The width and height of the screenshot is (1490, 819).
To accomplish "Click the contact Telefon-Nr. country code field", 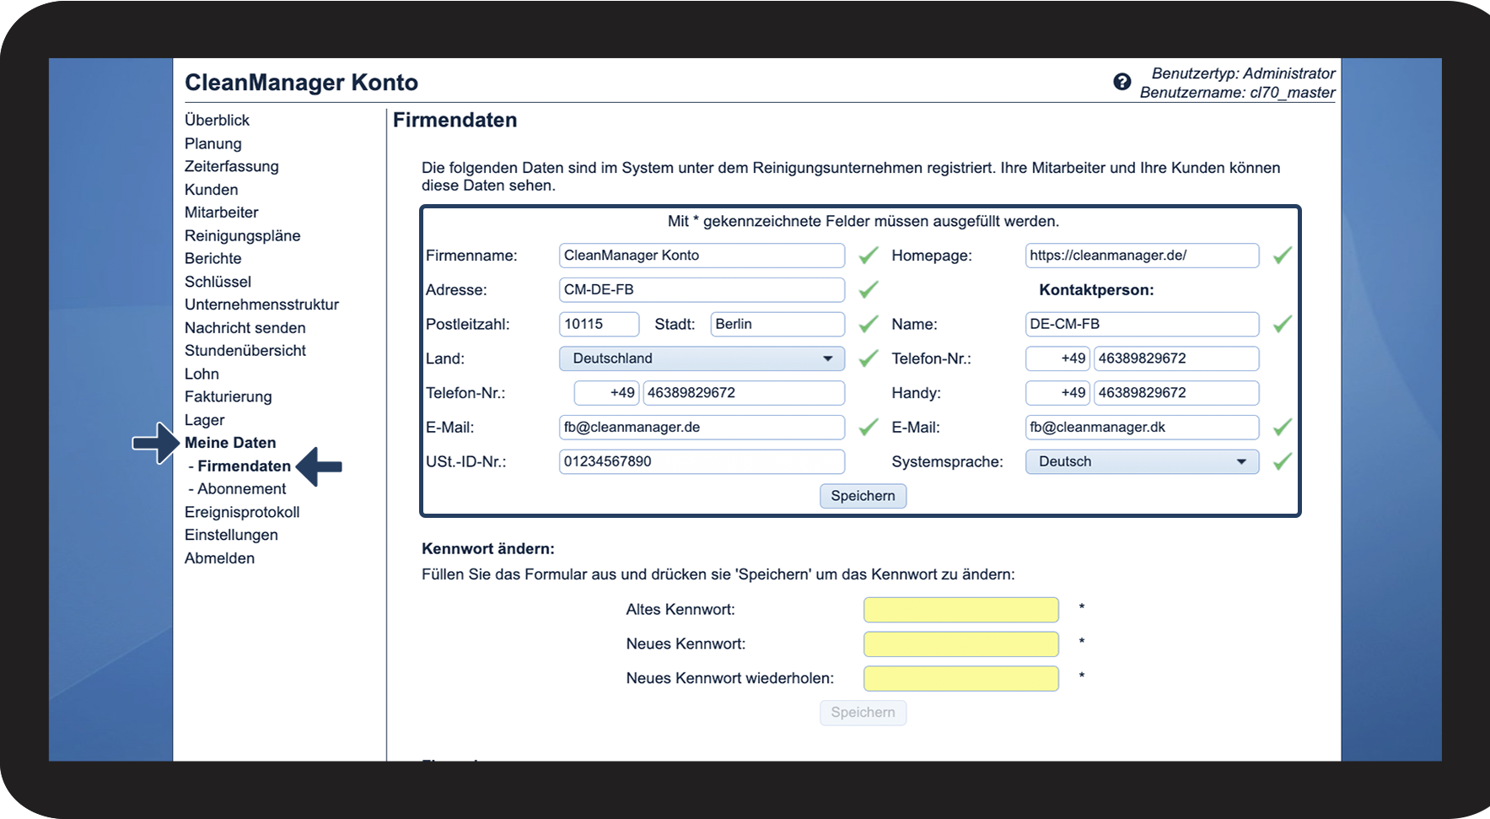I will pyautogui.click(x=1058, y=358).
